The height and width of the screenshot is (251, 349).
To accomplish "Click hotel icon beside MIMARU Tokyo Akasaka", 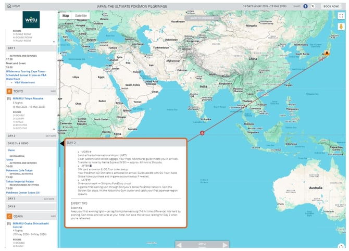I will click(x=9, y=98).
